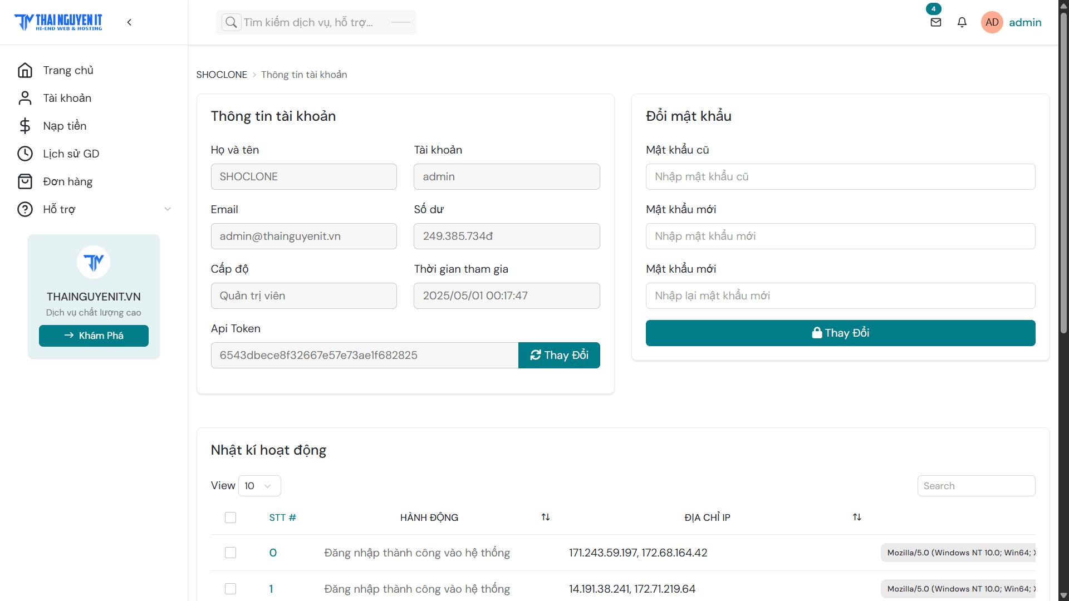
Task: Open the admin user menu
Action: pos(1025,22)
